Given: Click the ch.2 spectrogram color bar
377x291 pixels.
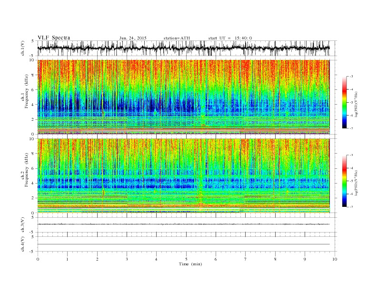Looking at the screenshot, I should (344, 181).
